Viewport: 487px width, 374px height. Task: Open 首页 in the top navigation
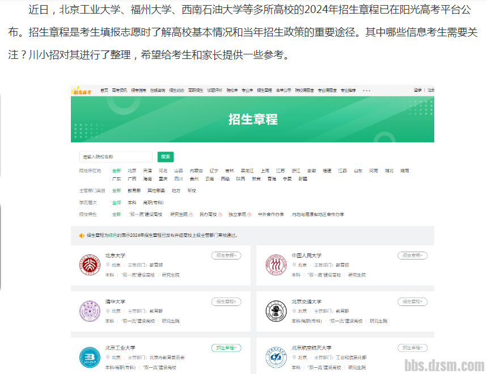point(104,90)
